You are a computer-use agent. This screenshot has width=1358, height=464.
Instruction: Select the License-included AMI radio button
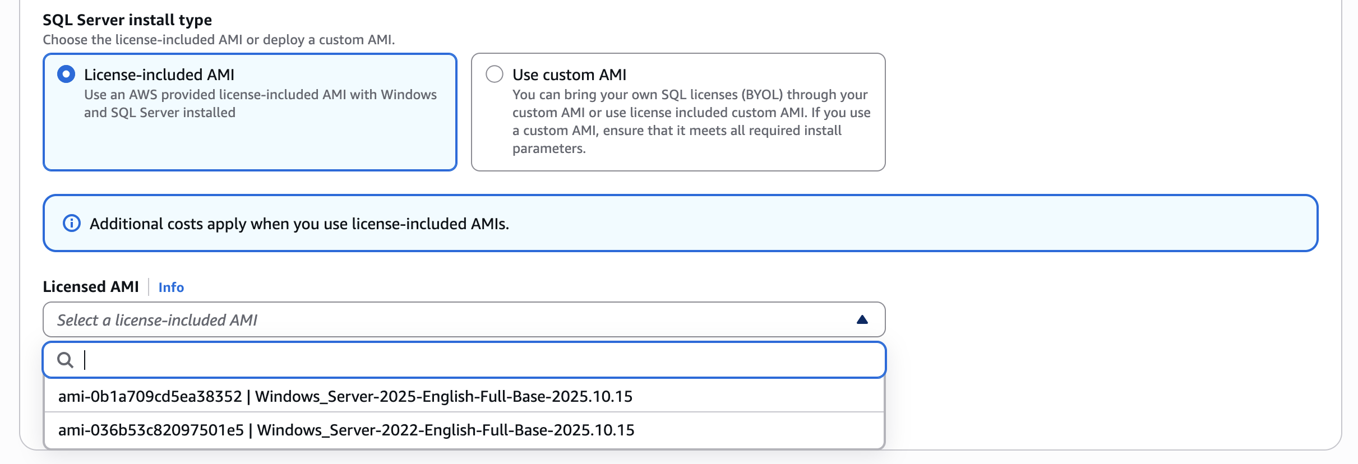coord(66,74)
